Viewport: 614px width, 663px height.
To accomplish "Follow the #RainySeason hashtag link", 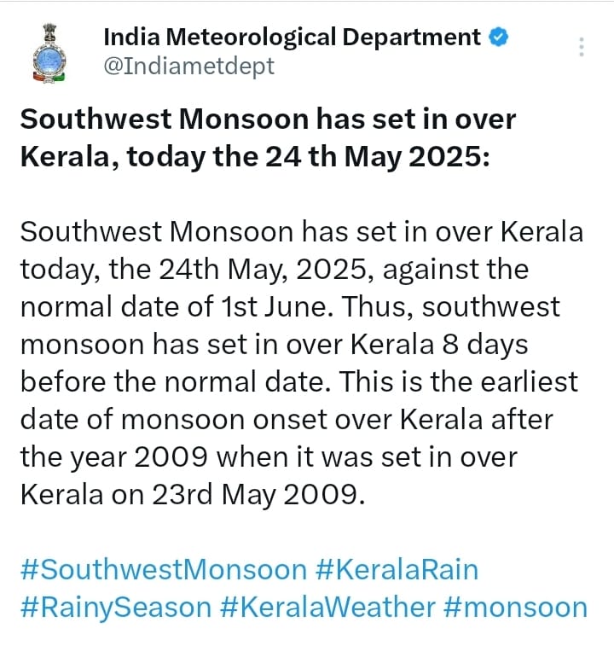I will [116, 608].
